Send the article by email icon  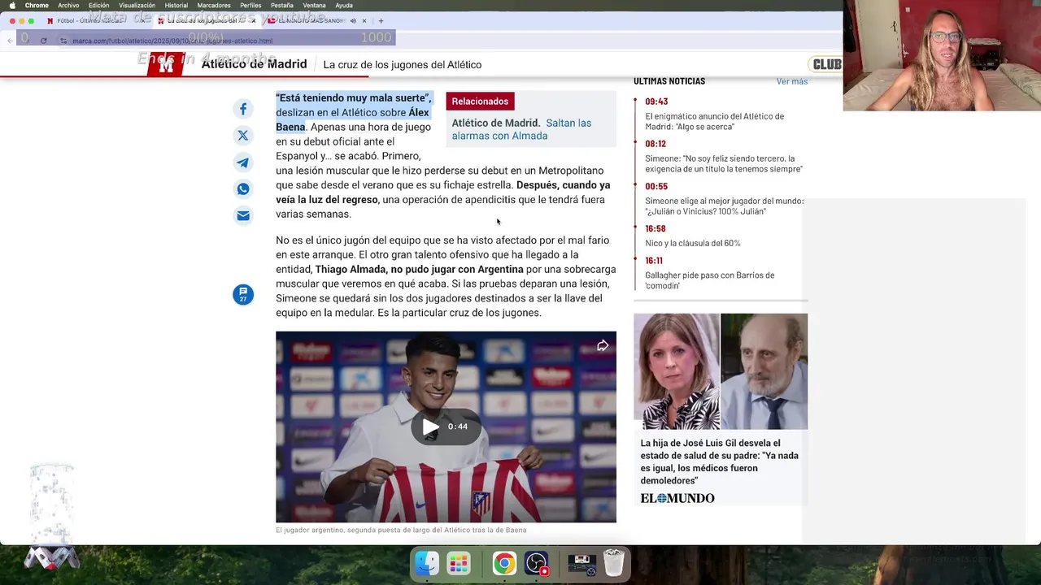coord(243,215)
